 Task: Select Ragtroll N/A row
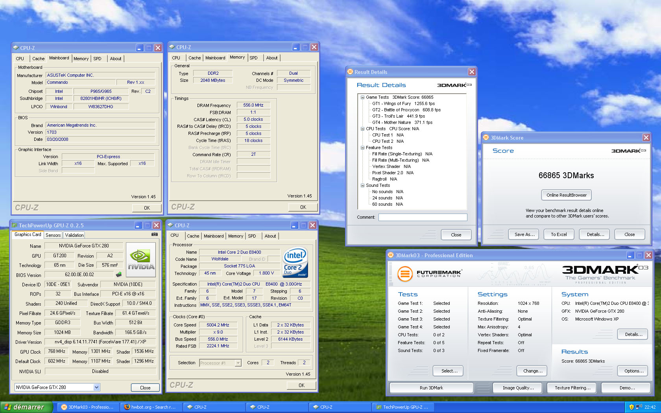384,179
